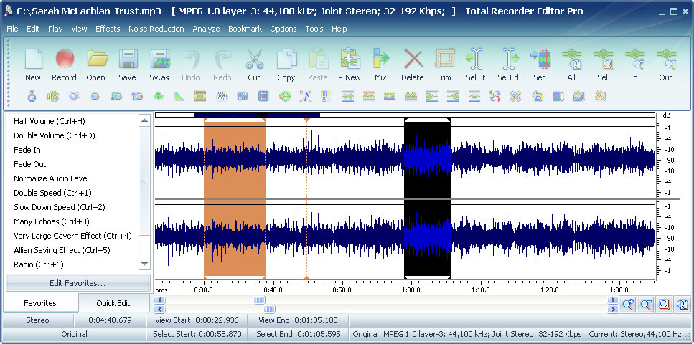Click the Sv.as save as icon
Viewport: 694px width, 344px height.
(x=160, y=59)
